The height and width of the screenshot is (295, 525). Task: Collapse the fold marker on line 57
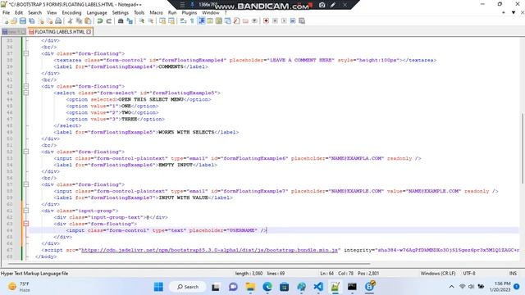tap(25, 184)
